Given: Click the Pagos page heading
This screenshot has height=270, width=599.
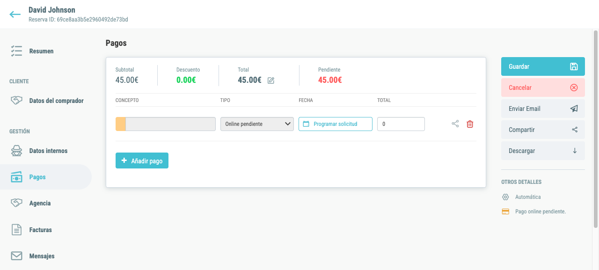Looking at the screenshot, I should [x=116, y=43].
